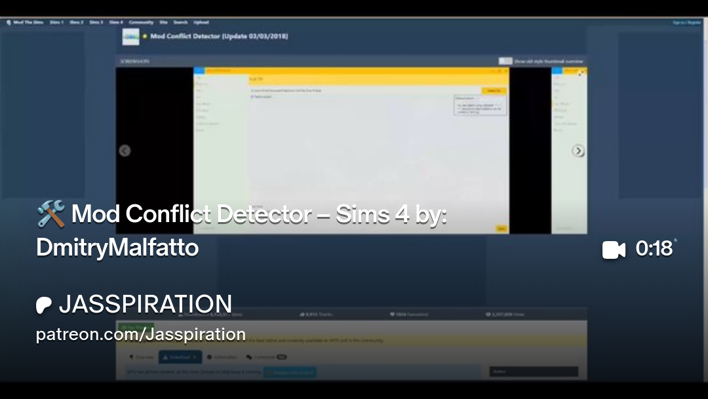Click Sign in / Register link
Viewport: 708px width, 399px height.
pos(686,22)
